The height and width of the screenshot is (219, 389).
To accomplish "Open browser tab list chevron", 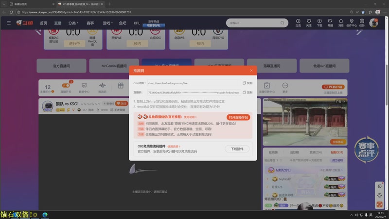I will 4,4.
